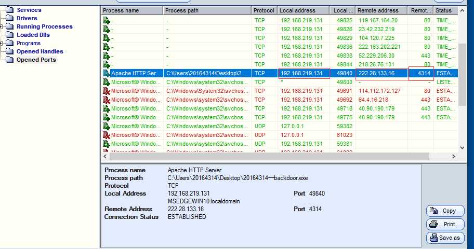The height and width of the screenshot is (249, 474).
Task: Sort by Protocol column header
Action: (x=264, y=10)
